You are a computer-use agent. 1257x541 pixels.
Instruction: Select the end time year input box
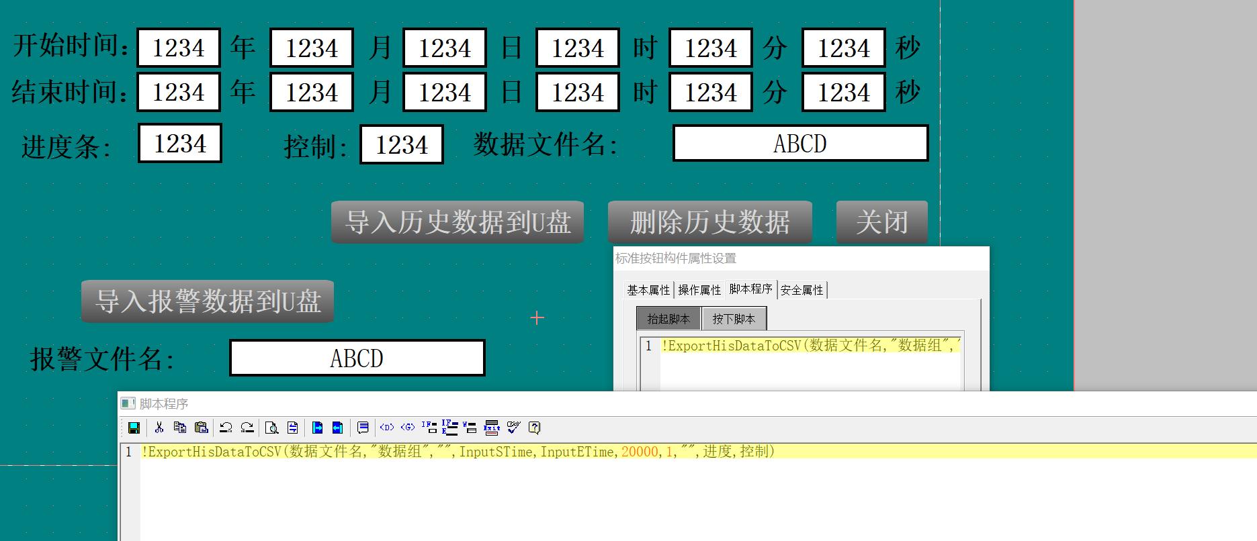tap(179, 92)
